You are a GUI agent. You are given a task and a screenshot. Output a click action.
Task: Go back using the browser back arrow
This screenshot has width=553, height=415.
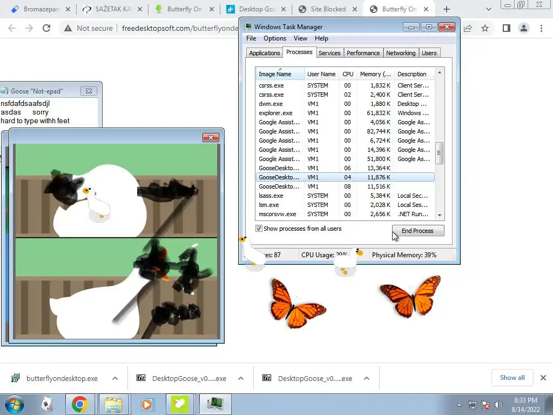point(12,28)
